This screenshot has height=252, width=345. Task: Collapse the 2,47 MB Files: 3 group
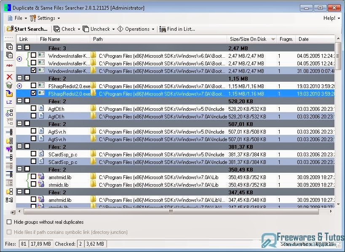(x=19, y=47)
